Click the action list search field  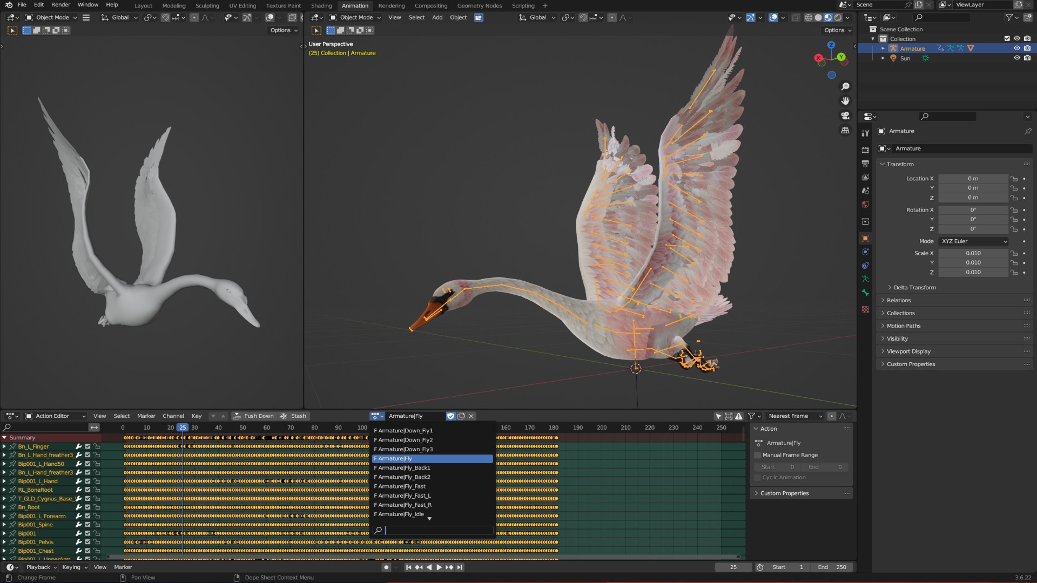(433, 531)
